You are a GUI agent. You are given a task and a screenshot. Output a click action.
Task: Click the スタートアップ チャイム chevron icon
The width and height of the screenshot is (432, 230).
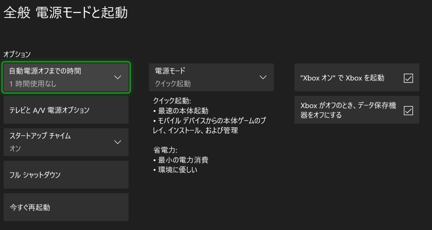pos(118,142)
